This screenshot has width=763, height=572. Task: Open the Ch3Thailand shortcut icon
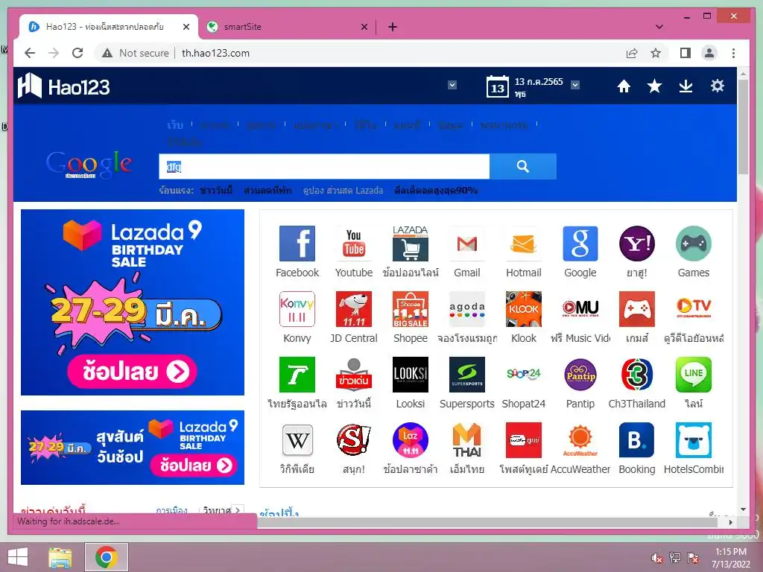(x=637, y=375)
